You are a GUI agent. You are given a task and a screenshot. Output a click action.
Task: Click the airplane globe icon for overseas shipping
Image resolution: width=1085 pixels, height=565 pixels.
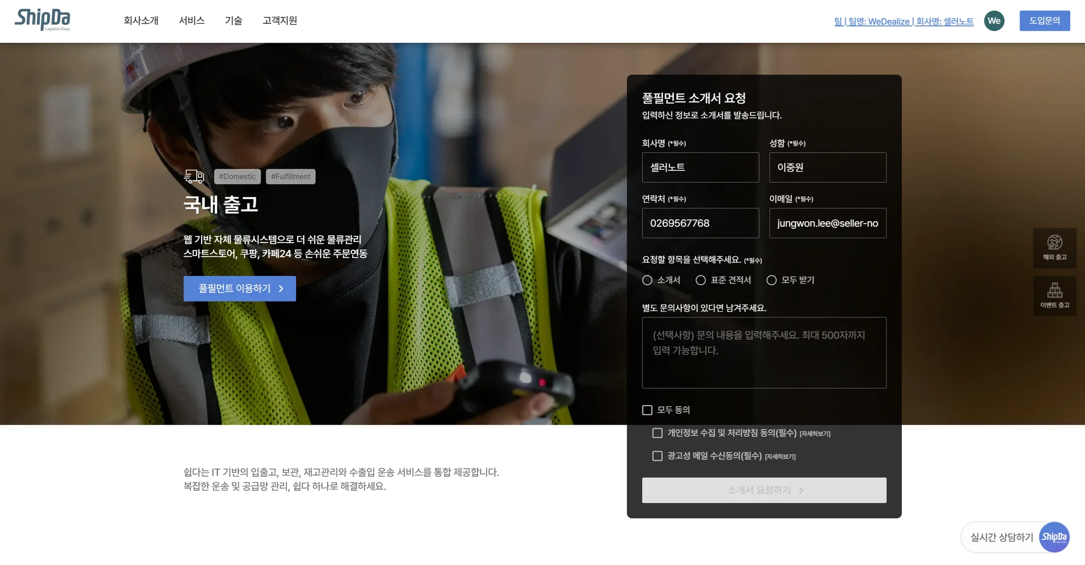(1054, 242)
